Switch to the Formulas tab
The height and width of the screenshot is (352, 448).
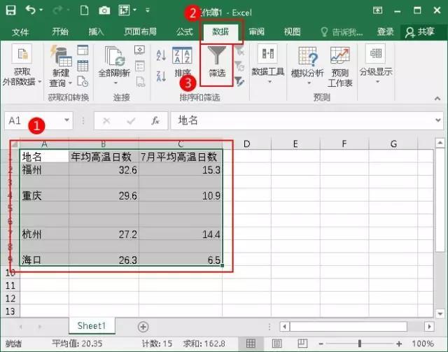[x=185, y=31]
